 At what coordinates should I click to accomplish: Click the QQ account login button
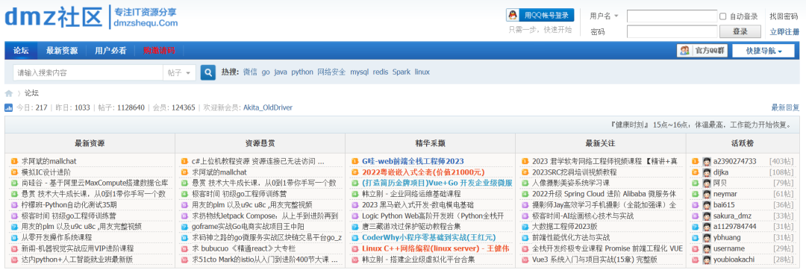pos(540,15)
